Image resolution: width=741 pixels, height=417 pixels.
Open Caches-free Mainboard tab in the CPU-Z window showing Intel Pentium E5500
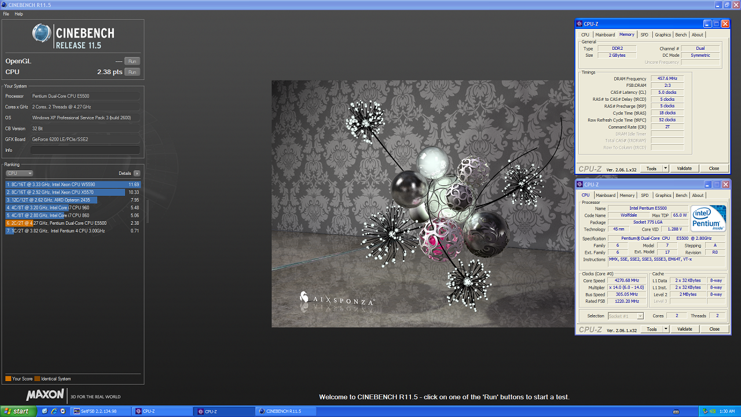pos(606,195)
